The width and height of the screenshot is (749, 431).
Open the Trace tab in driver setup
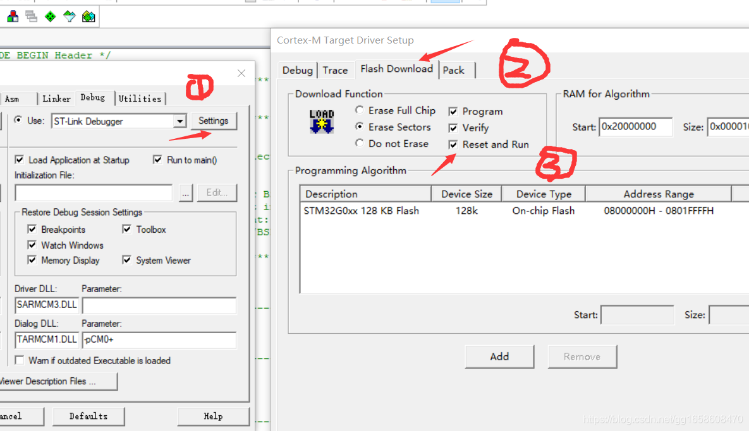pos(335,70)
